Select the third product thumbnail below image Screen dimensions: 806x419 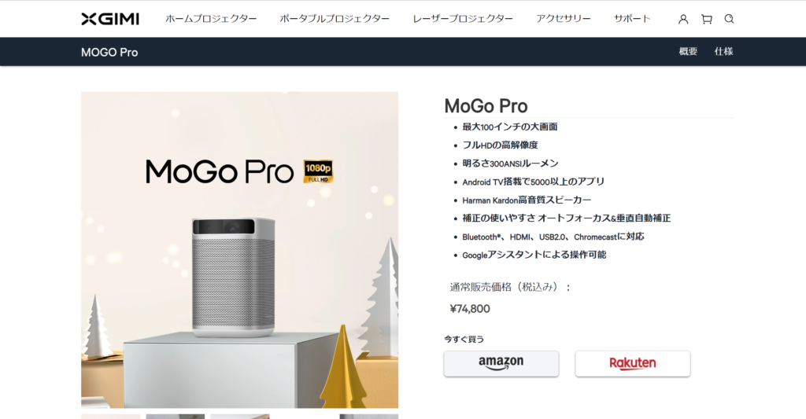240,417
